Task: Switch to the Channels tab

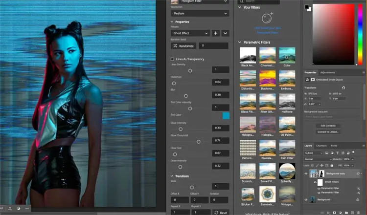Action: click(321, 146)
